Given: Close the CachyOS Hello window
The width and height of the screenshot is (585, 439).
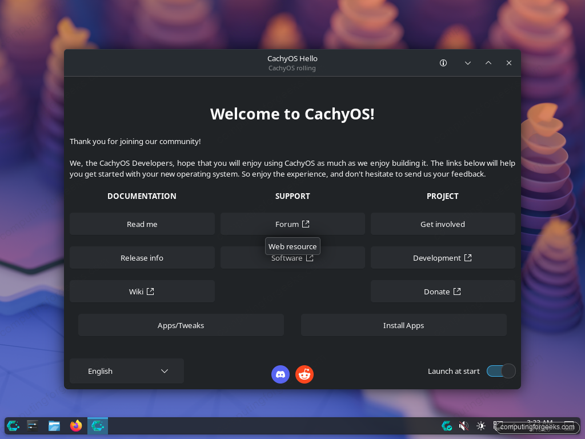Looking at the screenshot, I should 509,63.
